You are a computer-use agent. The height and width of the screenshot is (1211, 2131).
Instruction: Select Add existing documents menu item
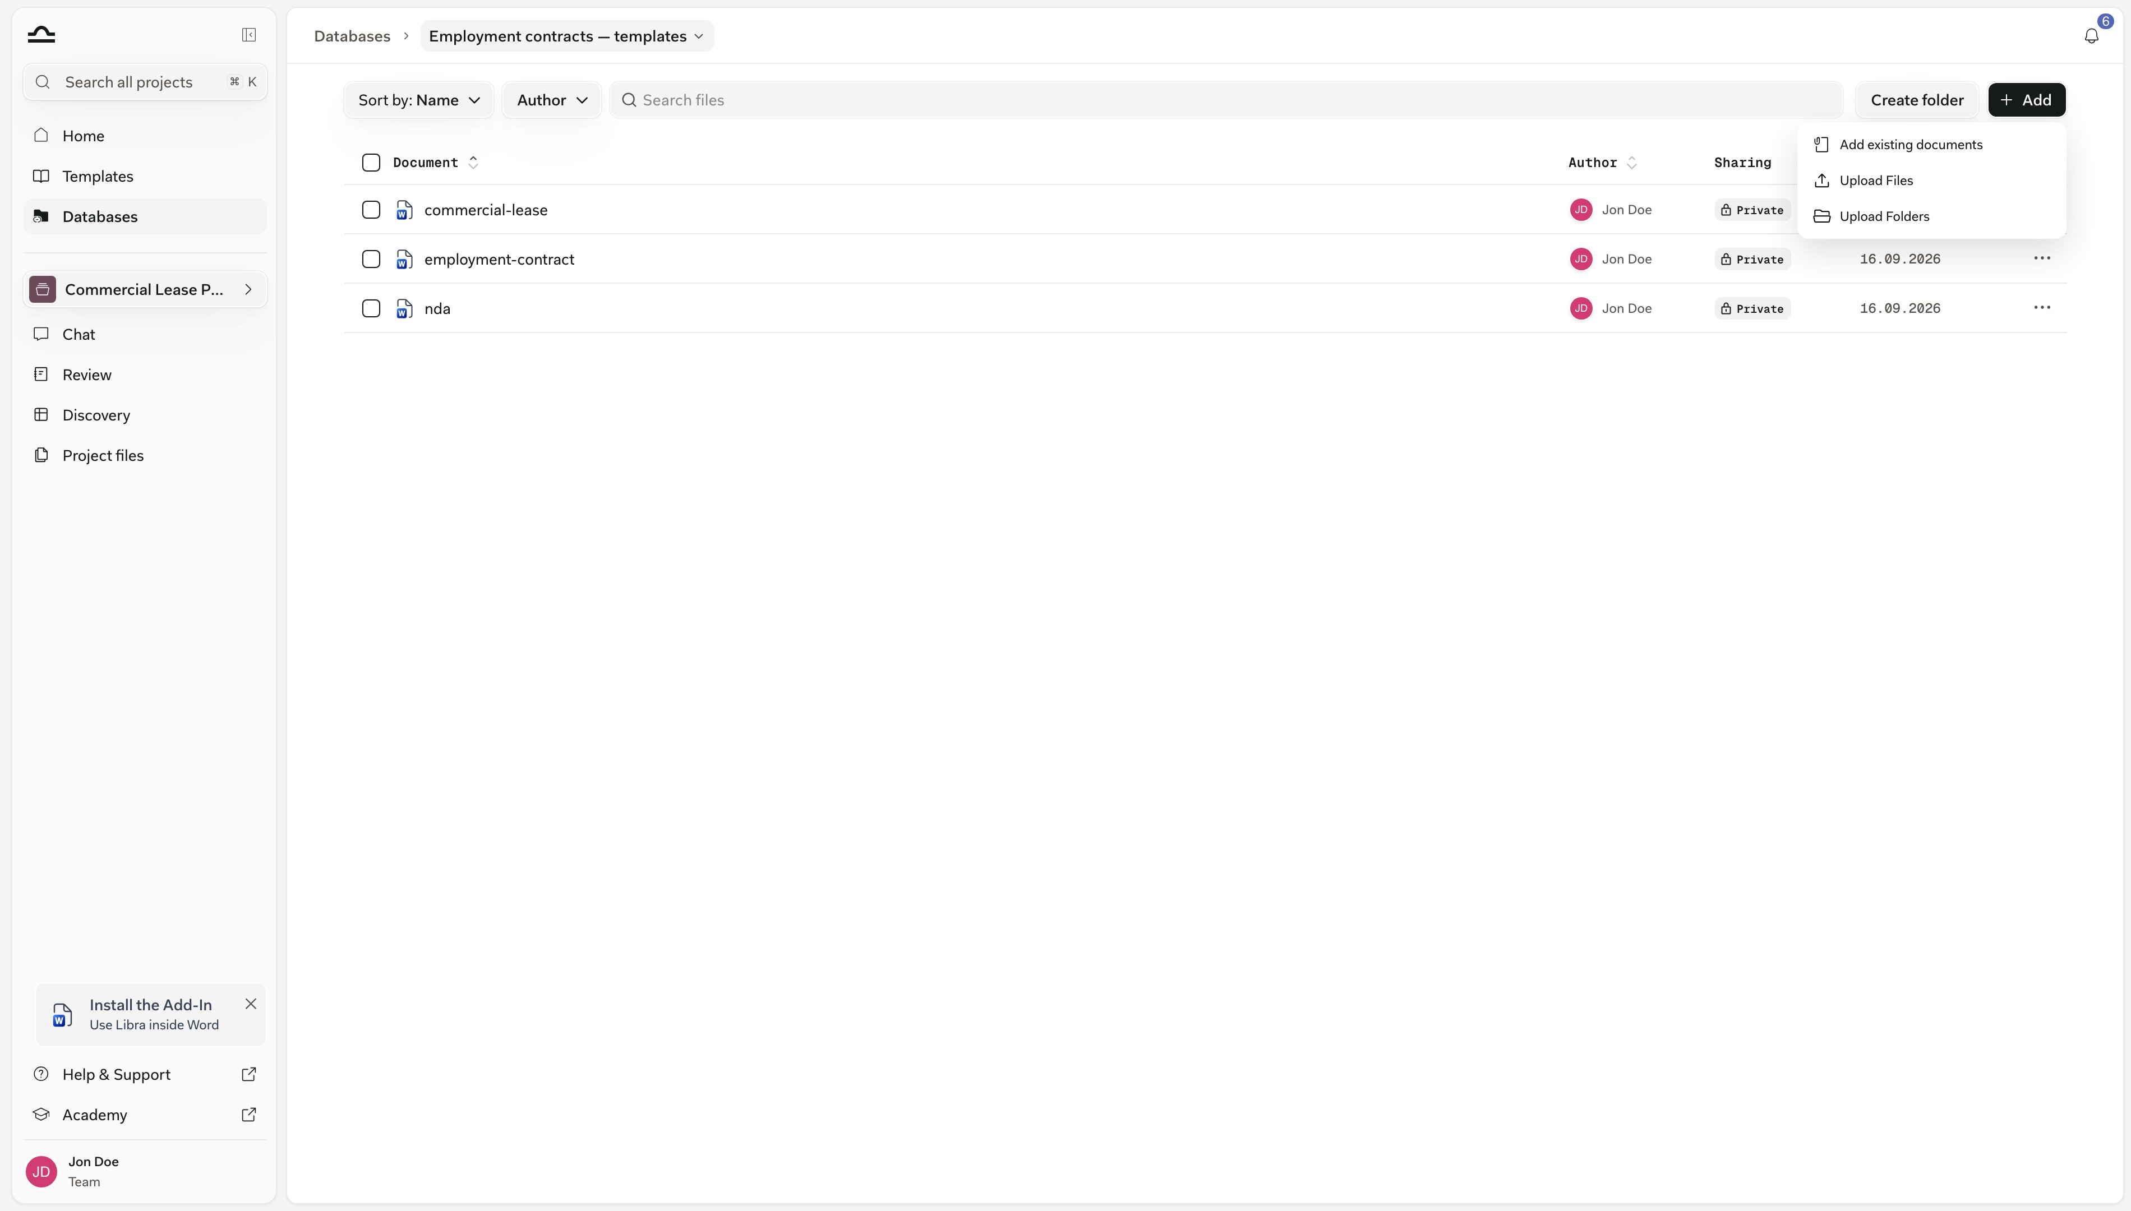1931,145
